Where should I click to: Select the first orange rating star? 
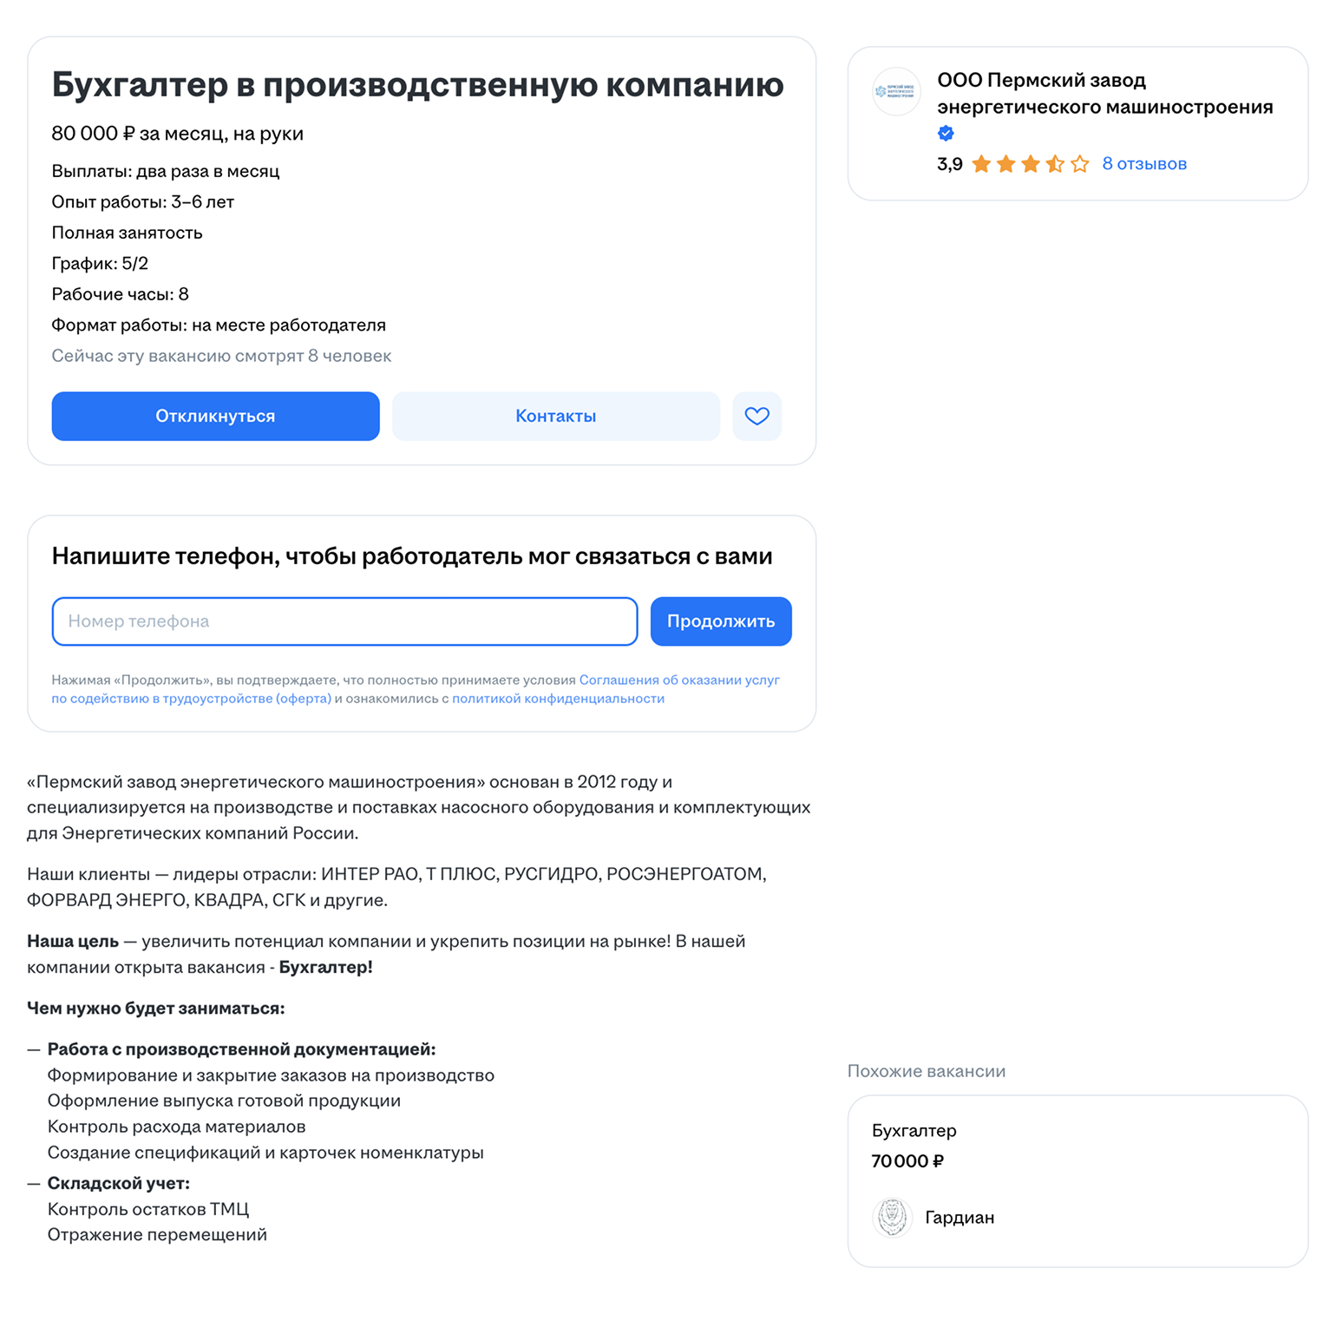coord(982,163)
